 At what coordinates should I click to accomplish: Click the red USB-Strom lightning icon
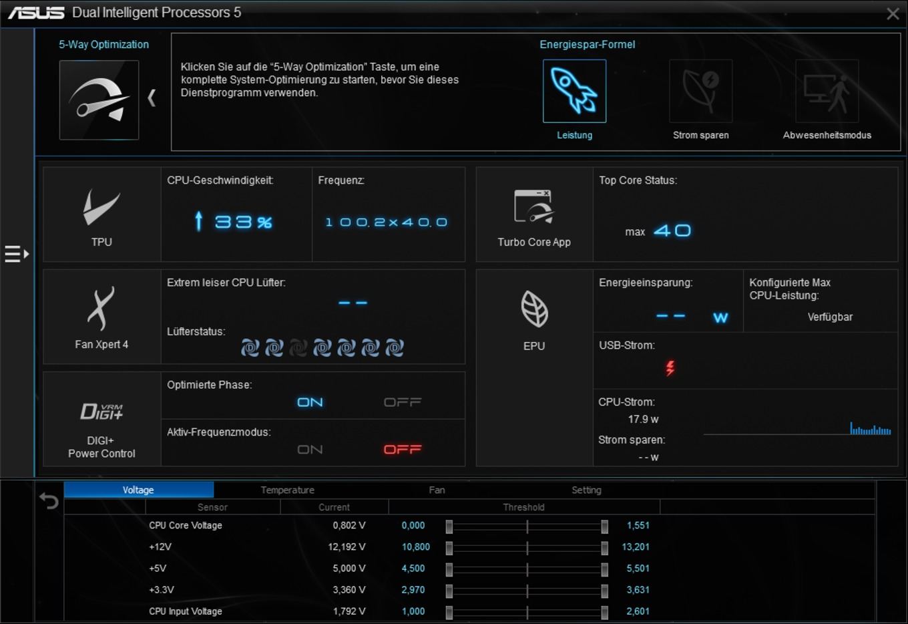[670, 367]
